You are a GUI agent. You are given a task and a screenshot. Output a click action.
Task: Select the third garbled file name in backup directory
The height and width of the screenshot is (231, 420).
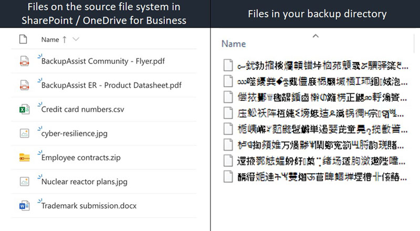[322, 97]
